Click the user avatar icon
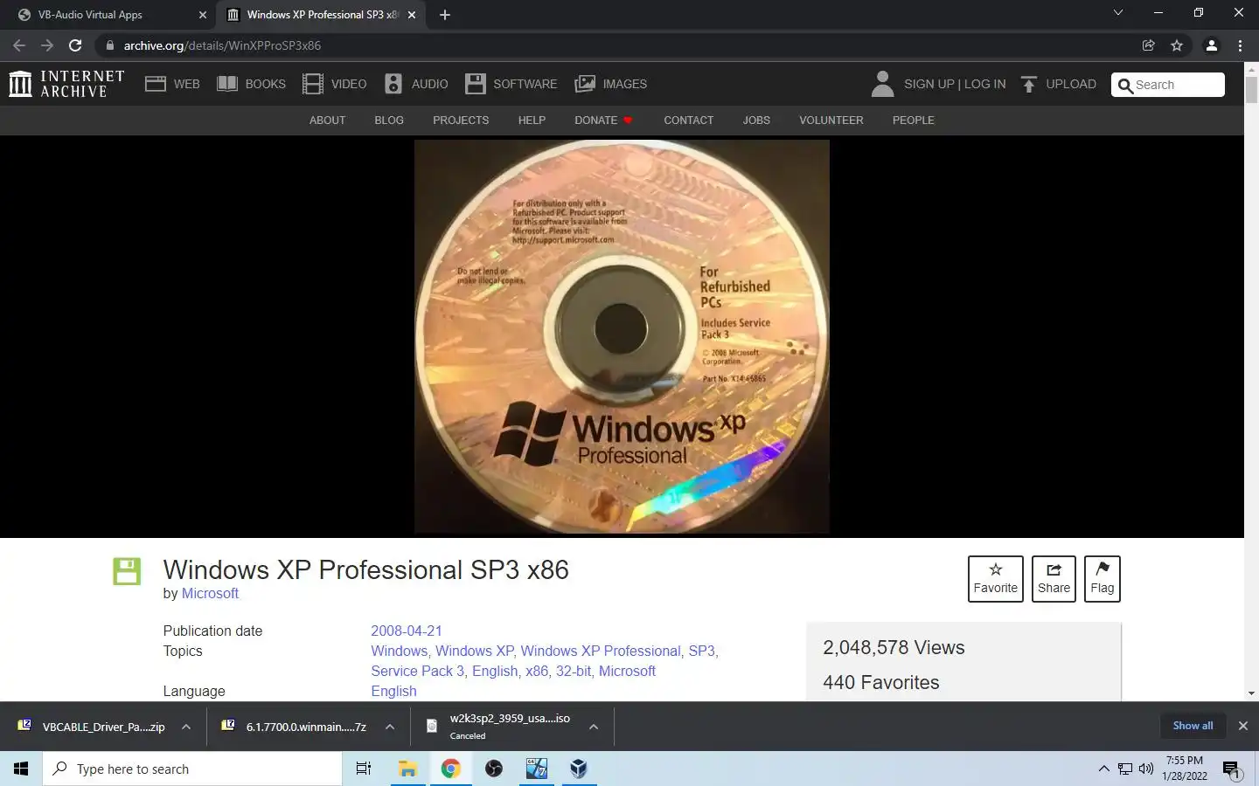 (883, 84)
